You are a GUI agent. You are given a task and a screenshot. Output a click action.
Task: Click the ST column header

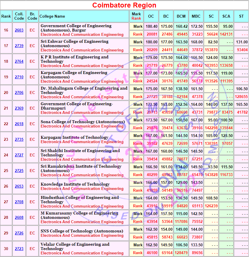pos(241,16)
